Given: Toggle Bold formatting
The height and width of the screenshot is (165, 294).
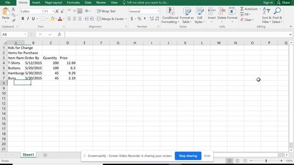Looking at the screenshot, I should [23, 19].
